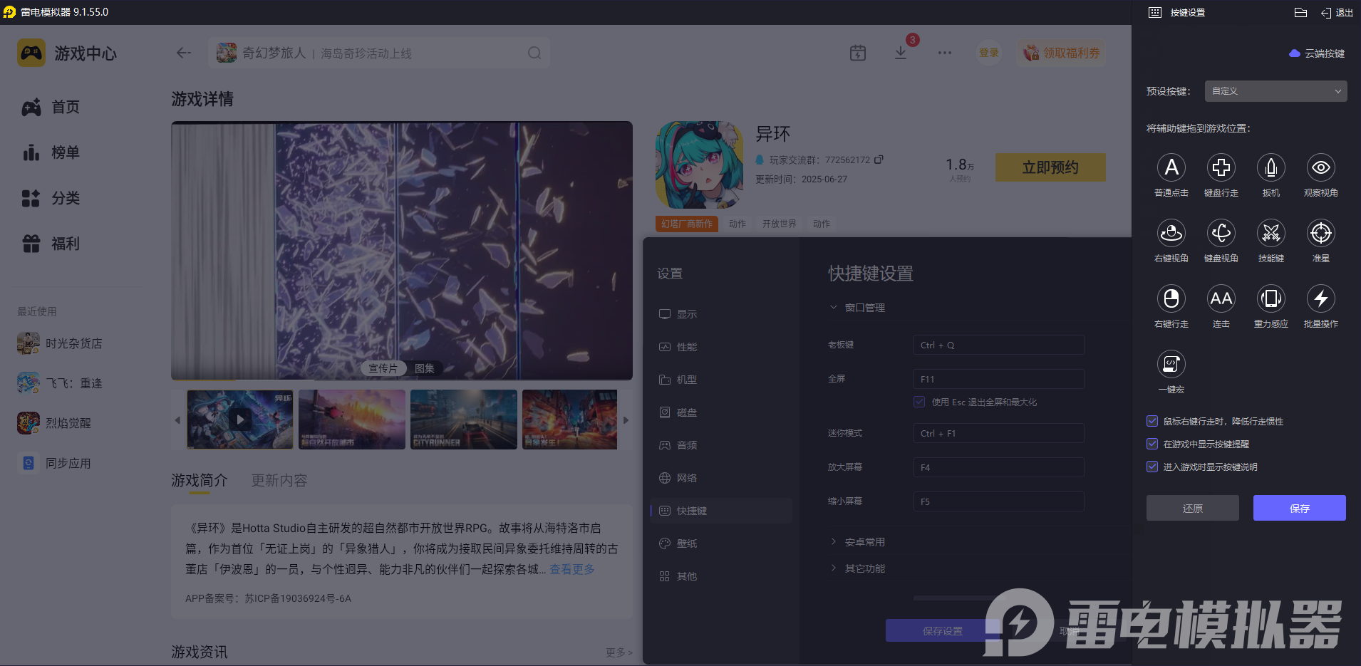Screen dimensions: 1361x666
Task: Select the 重力感应 mapping icon
Action: tap(1271, 299)
